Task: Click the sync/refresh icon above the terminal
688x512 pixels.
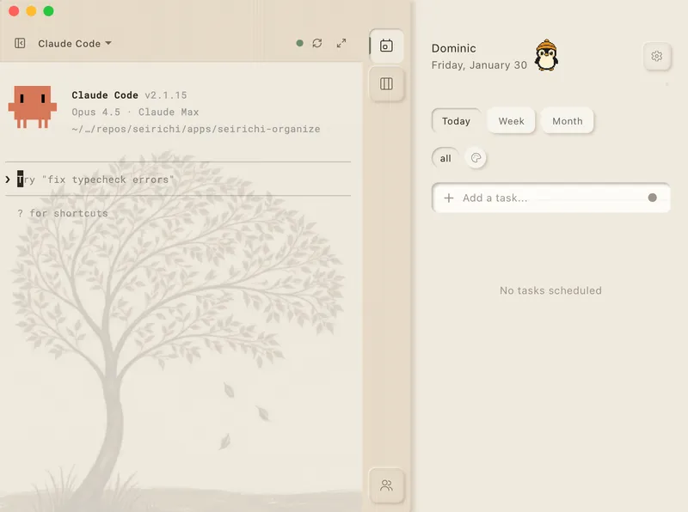Action: coord(318,42)
